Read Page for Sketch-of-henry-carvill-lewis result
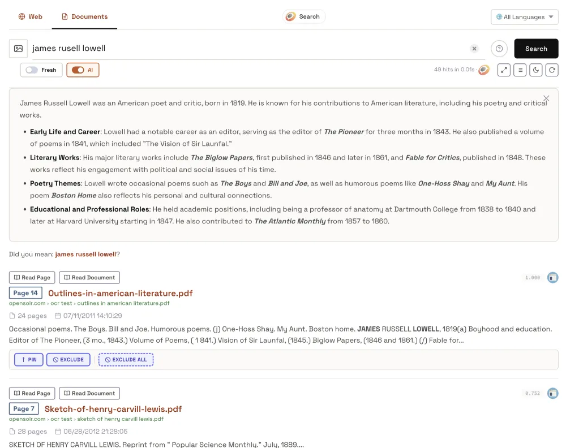The image size is (566, 448). click(32, 393)
